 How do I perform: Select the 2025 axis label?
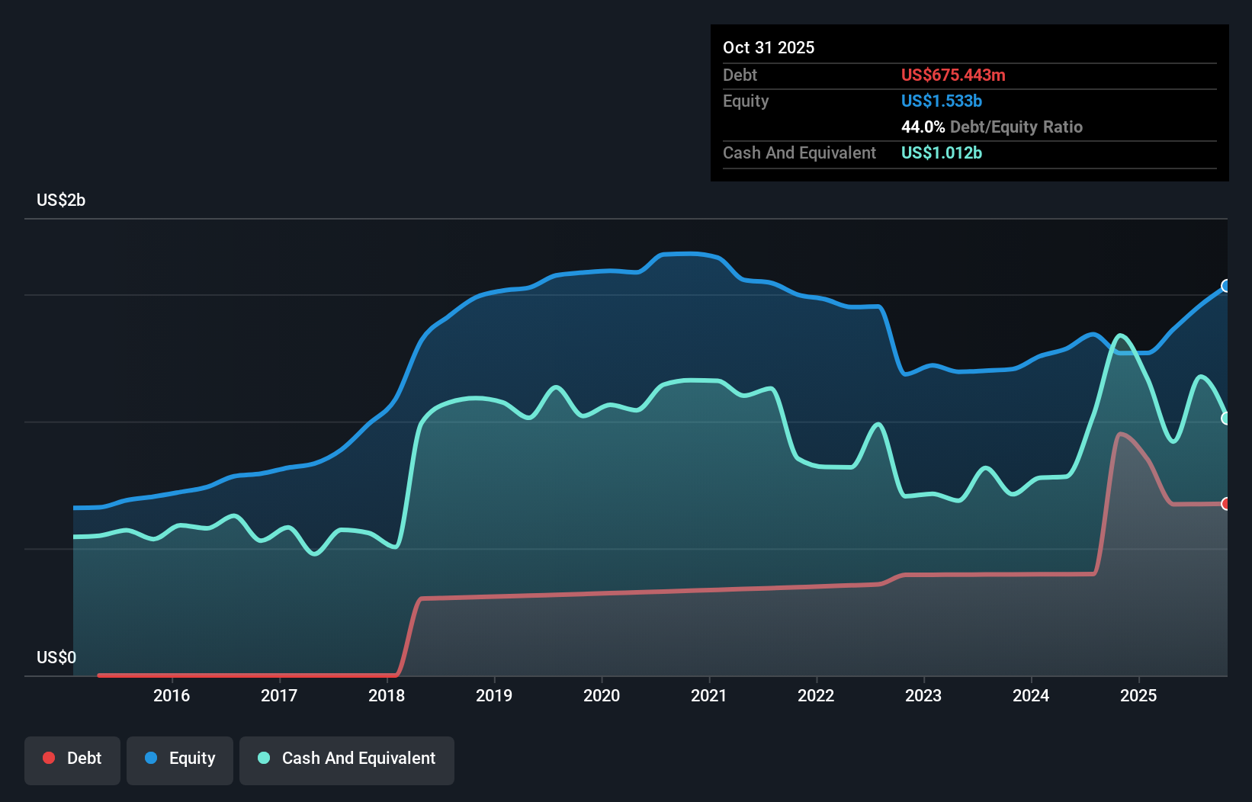(1139, 695)
